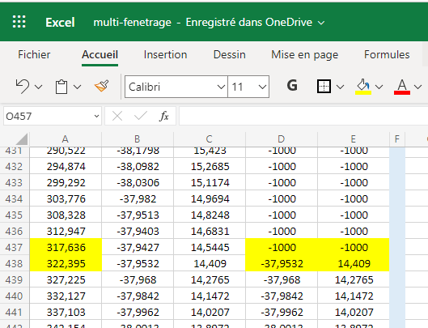
Task: Select cell with 327,225
Action: tap(66, 280)
